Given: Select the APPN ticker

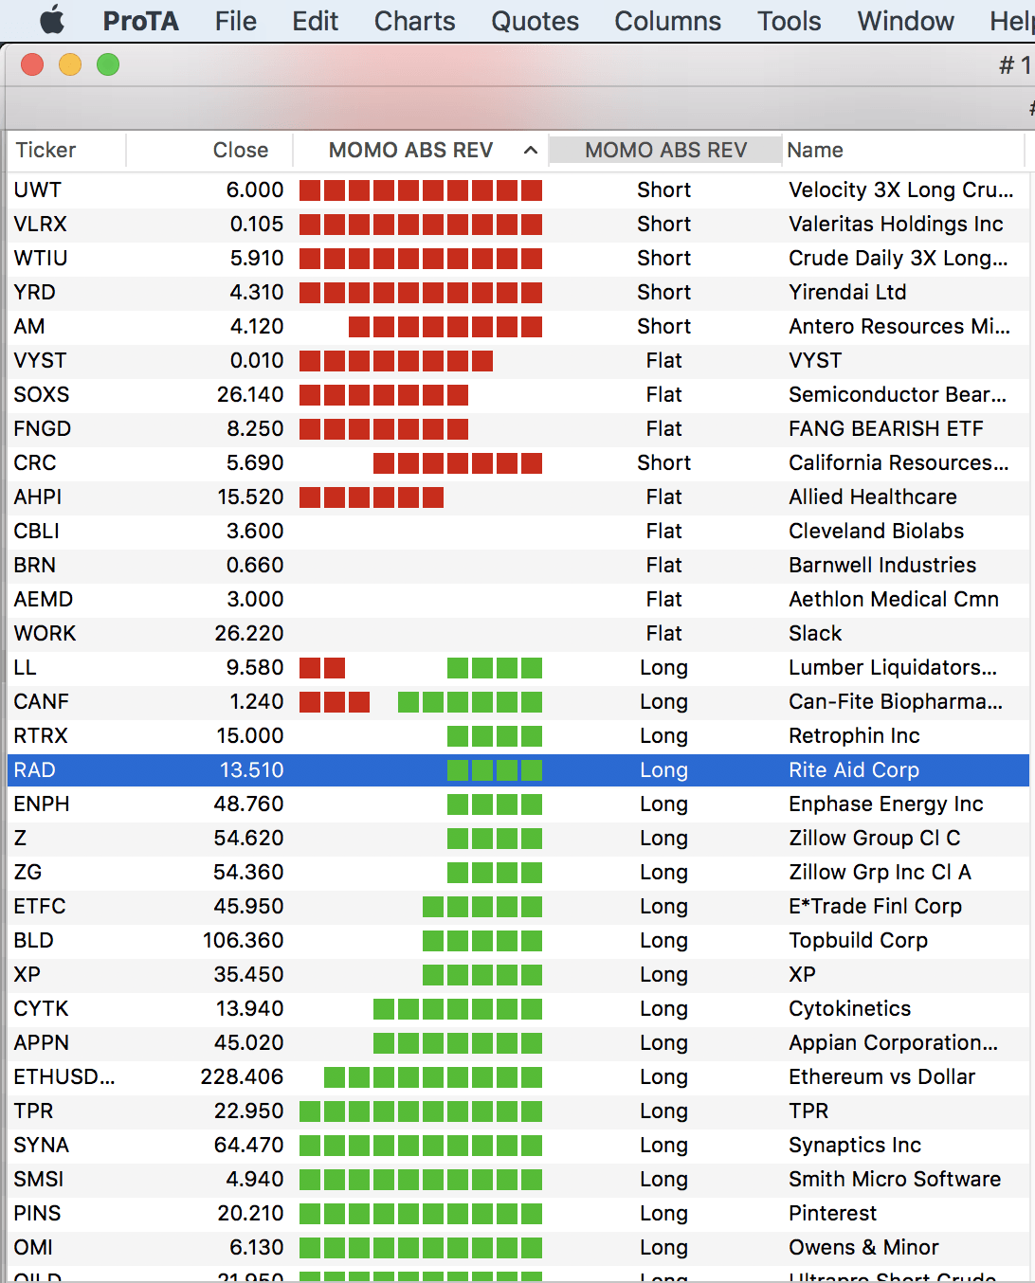Looking at the screenshot, I should click(x=41, y=1042).
